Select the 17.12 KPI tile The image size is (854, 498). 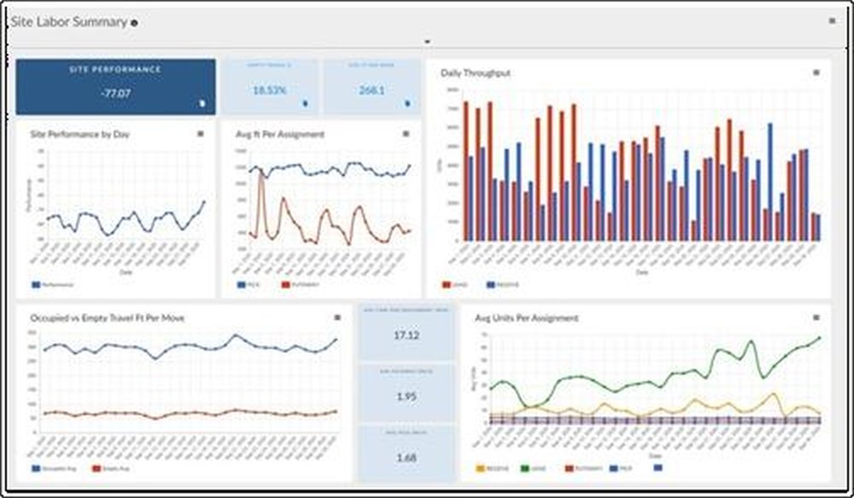pyautogui.click(x=407, y=333)
